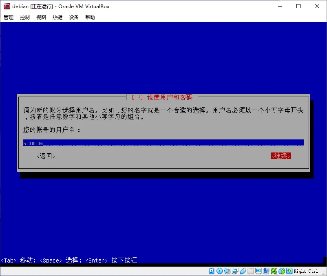Click the Enter 按下按钮 hint text
Screen dimensions: 327x276
[111, 260]
